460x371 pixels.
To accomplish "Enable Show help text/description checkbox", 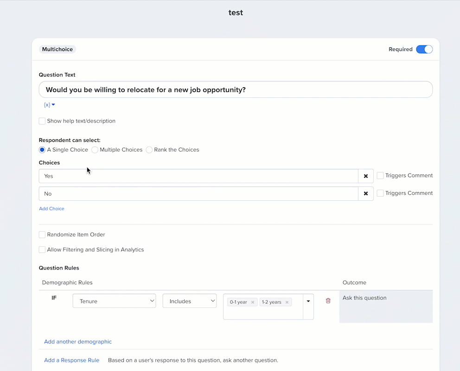I will coord(42,121).
